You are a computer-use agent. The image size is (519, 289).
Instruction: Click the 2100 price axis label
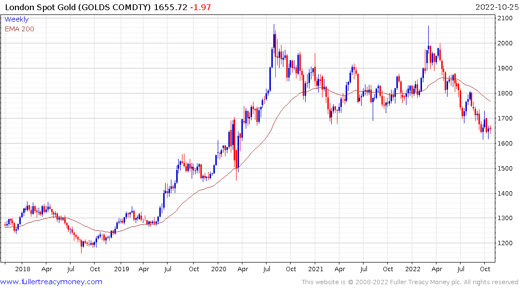(x=505, y=18)
